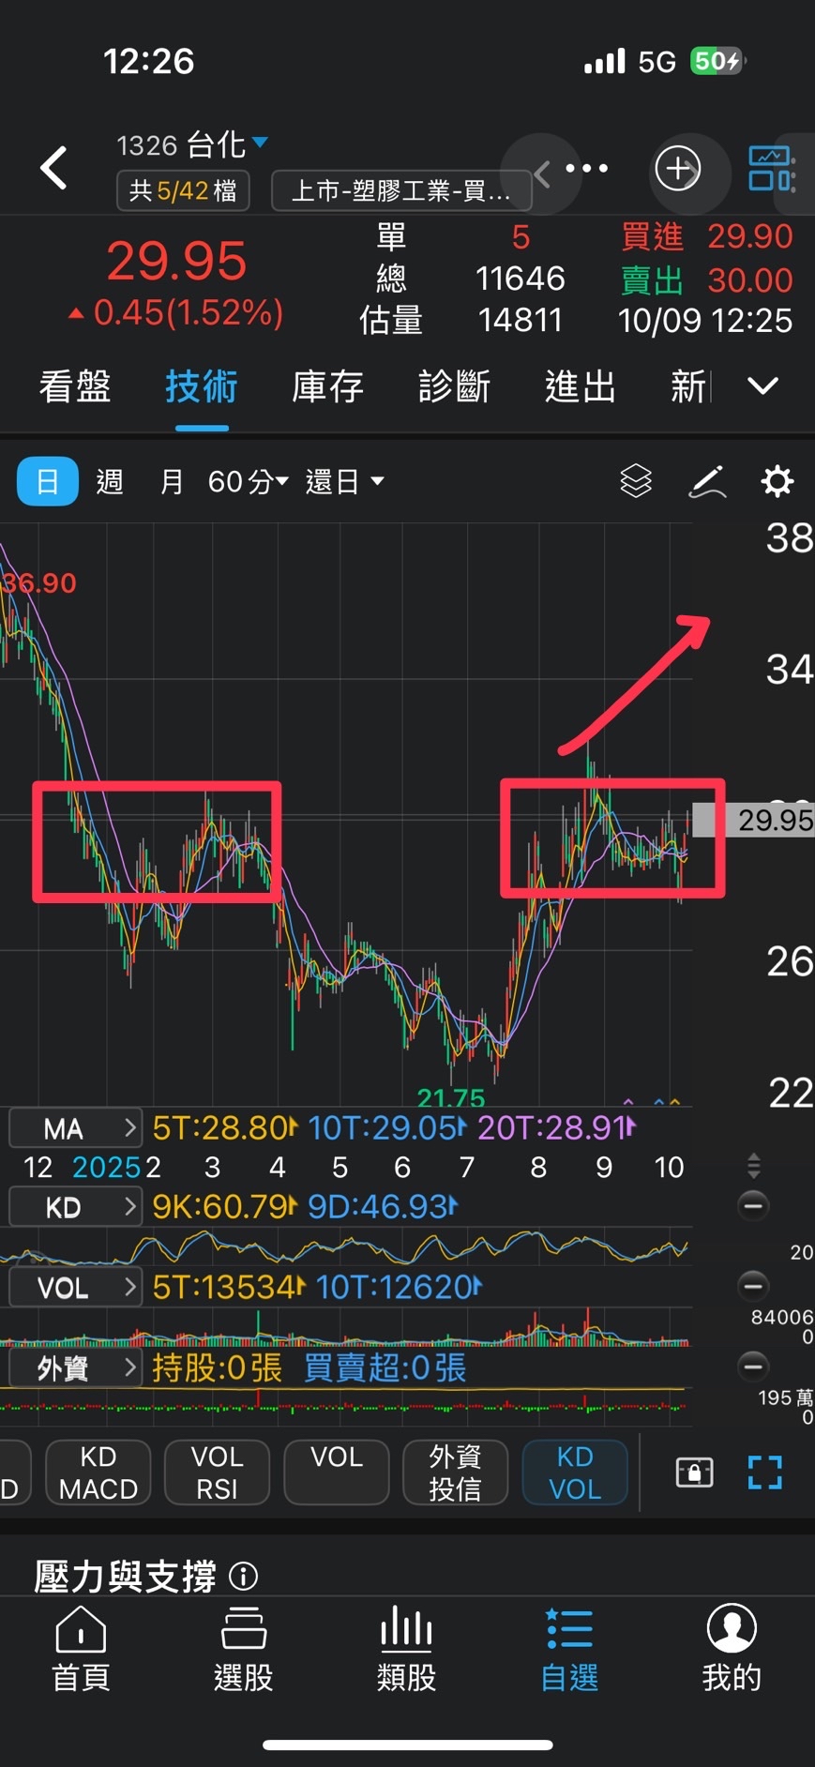The image size is (815, 1767).
Task: Remove the VOL indicator panel
Action: tap(753, 1285)
